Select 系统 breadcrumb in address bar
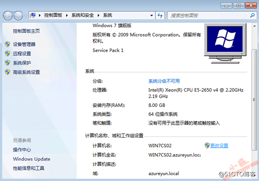259x181 pixels. pyautogui.click(x=108, y=15)
